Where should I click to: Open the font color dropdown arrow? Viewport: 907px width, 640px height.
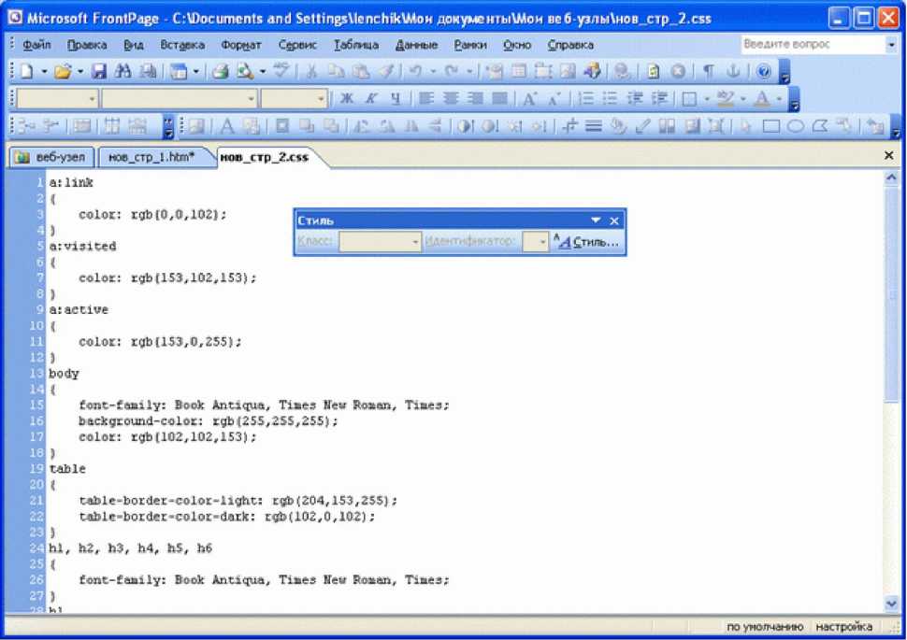pos(780,99)
